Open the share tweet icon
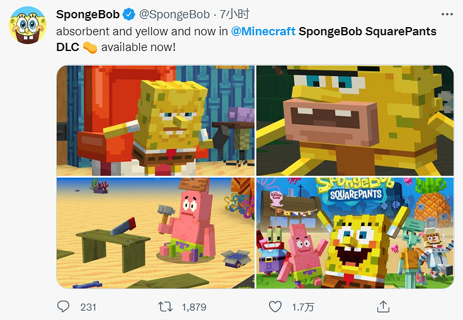 pos(382,307)
